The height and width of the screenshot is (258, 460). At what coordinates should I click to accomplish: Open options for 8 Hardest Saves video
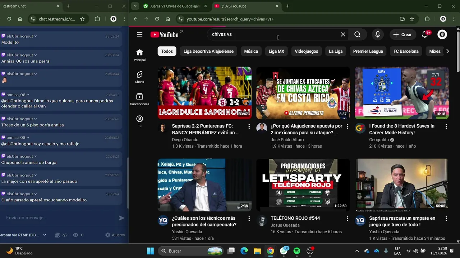(446, 126)
